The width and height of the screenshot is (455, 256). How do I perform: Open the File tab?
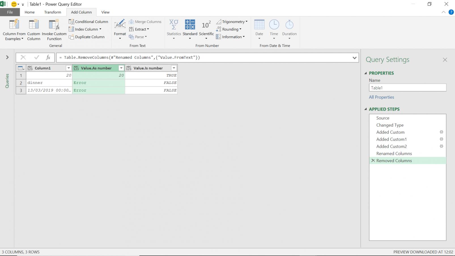(10, 12)
